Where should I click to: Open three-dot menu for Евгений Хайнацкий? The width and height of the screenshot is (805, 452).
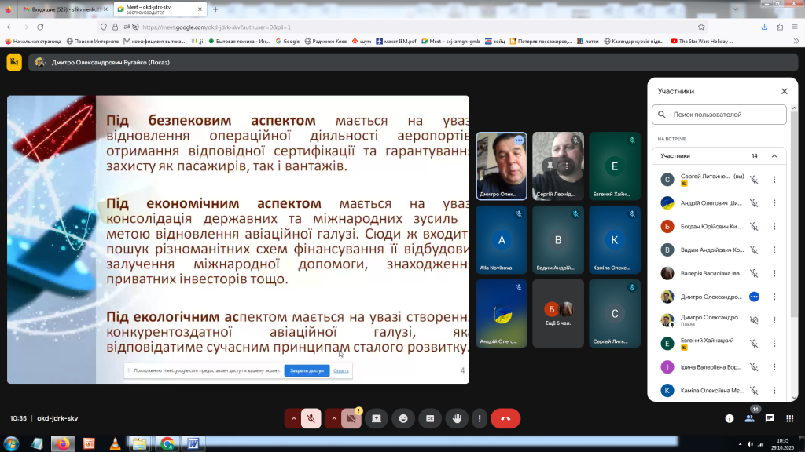pos(774,343)
